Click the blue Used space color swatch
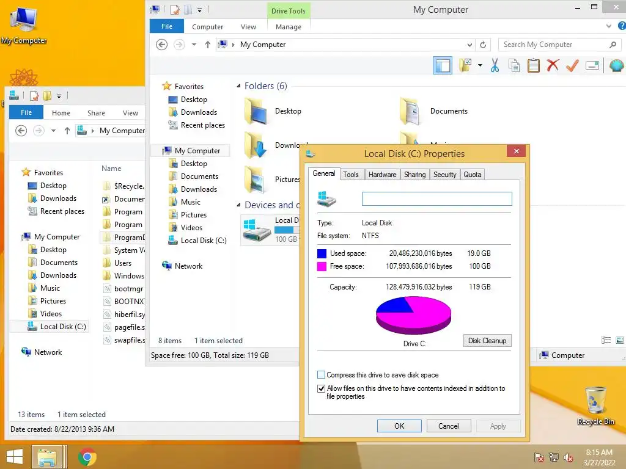 [322, 253]
